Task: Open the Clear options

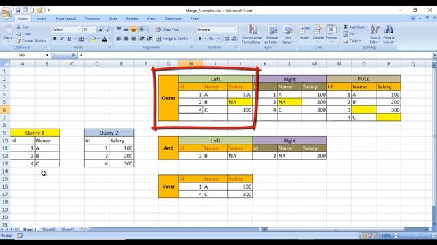Action: pos(352,41)
